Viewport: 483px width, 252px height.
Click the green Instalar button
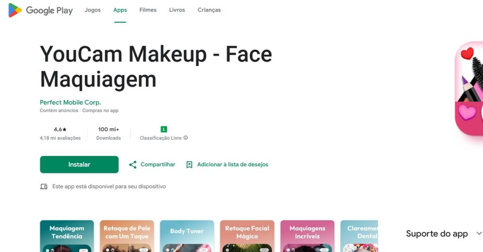79,165
